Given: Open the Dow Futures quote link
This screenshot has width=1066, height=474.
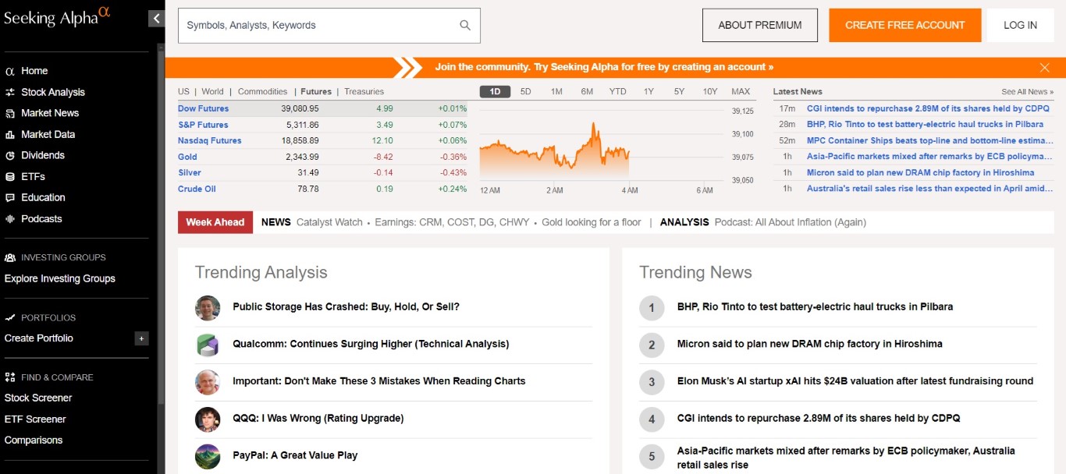Looking at the screenshot, I should coord(203,108).
